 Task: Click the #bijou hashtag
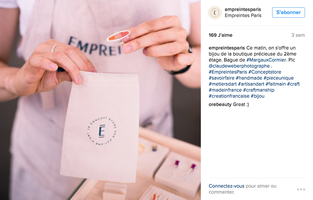click(x=257, y=96)
